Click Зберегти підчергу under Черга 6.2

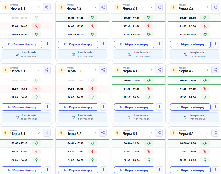(190, 170)
